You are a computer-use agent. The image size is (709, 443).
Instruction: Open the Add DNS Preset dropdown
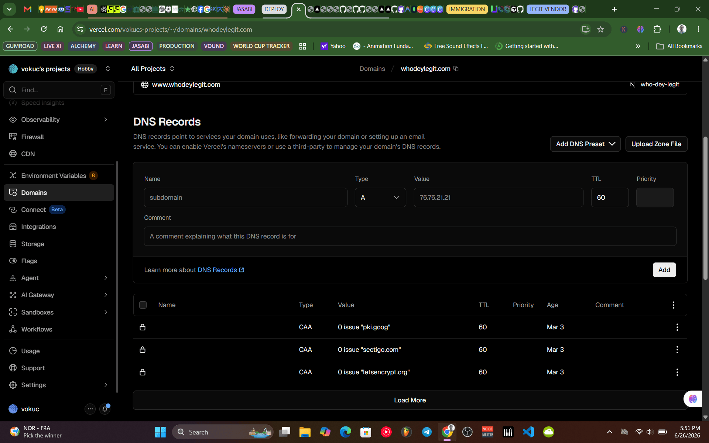click(585, 144)
